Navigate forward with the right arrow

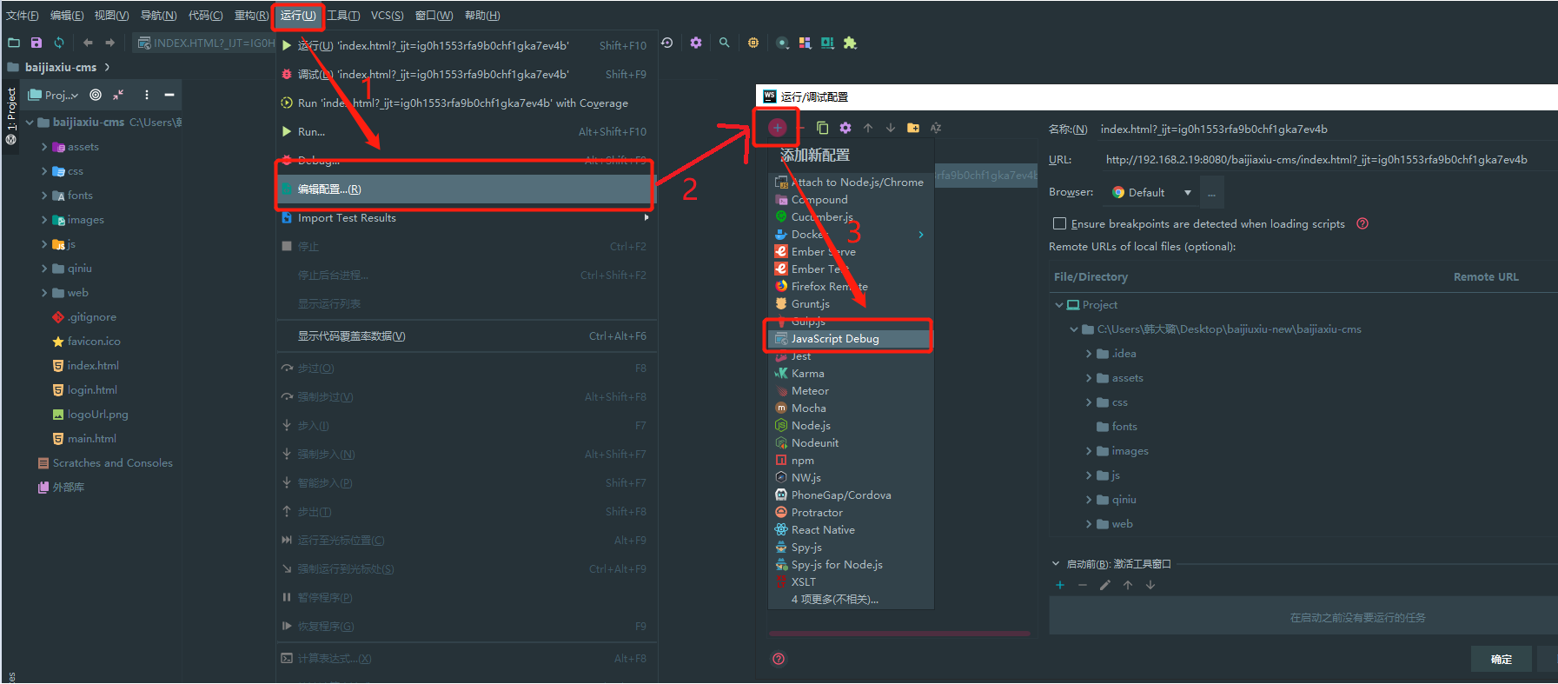click(x=109, y=43)
